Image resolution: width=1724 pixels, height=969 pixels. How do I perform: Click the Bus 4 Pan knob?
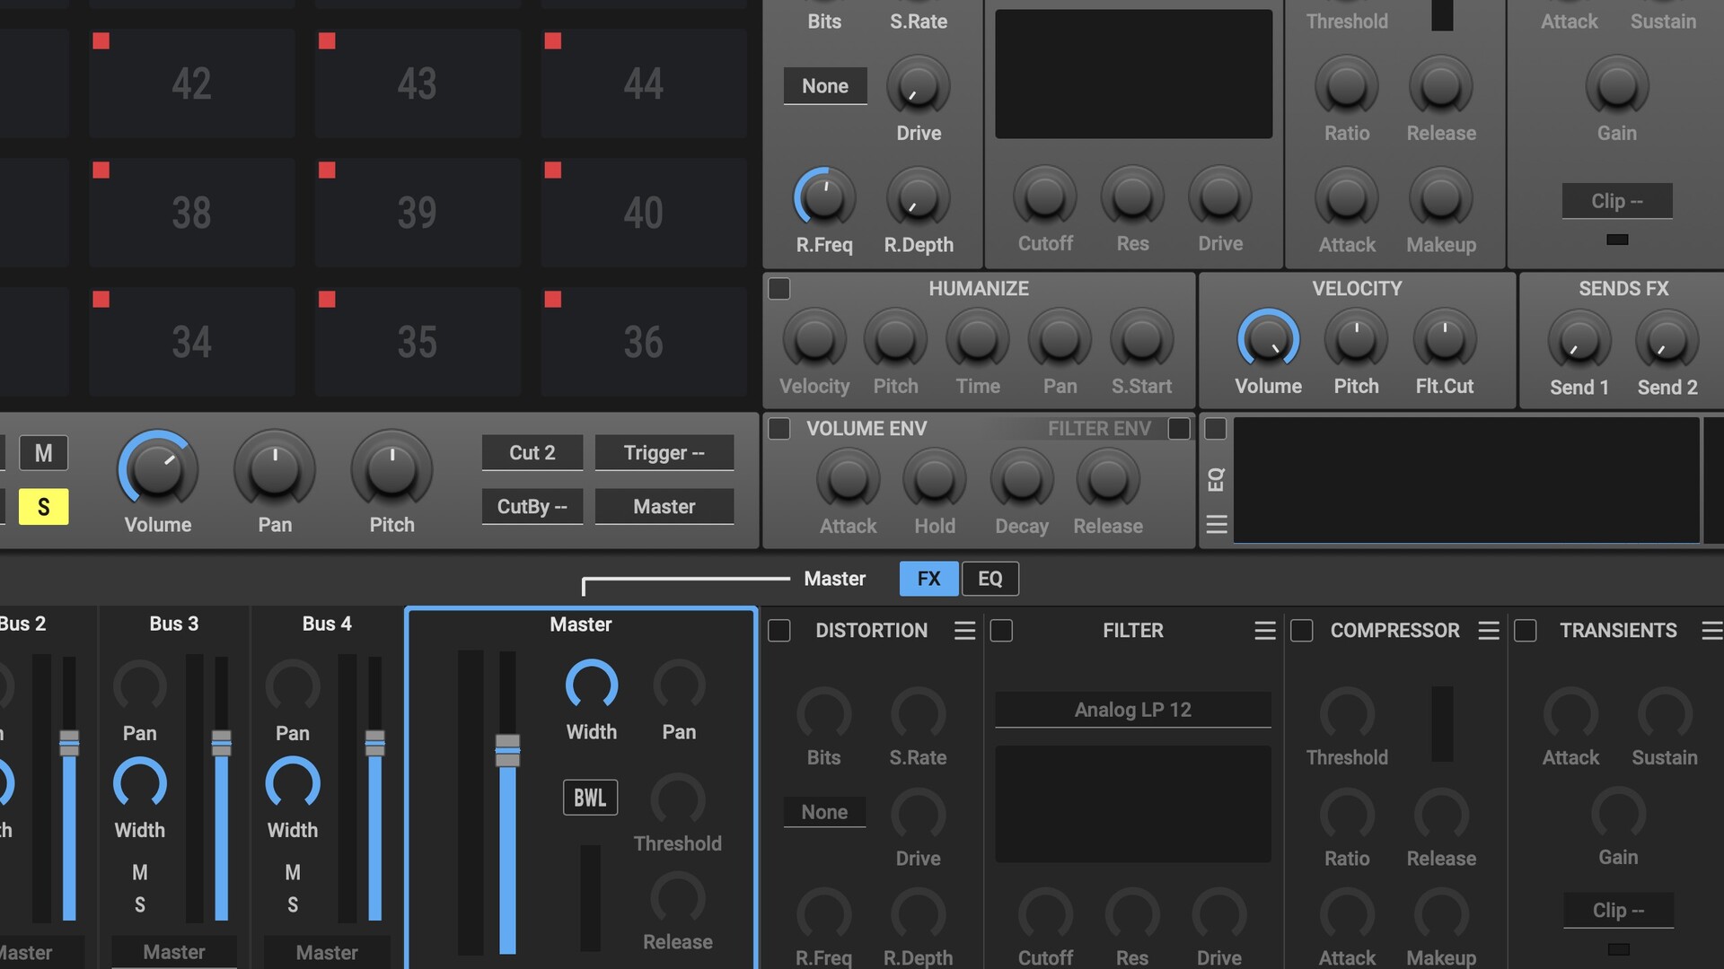(293, 686)
